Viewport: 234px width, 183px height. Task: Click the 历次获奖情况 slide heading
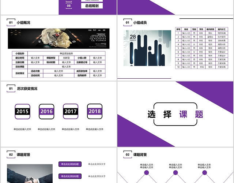(x=27, y=89)
